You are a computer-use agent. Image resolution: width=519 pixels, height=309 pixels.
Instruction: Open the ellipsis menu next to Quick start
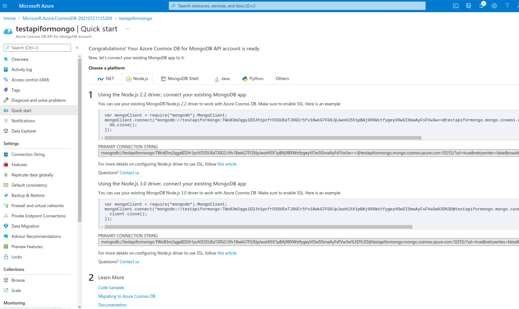pyautogui.click(x=127, y=28)
